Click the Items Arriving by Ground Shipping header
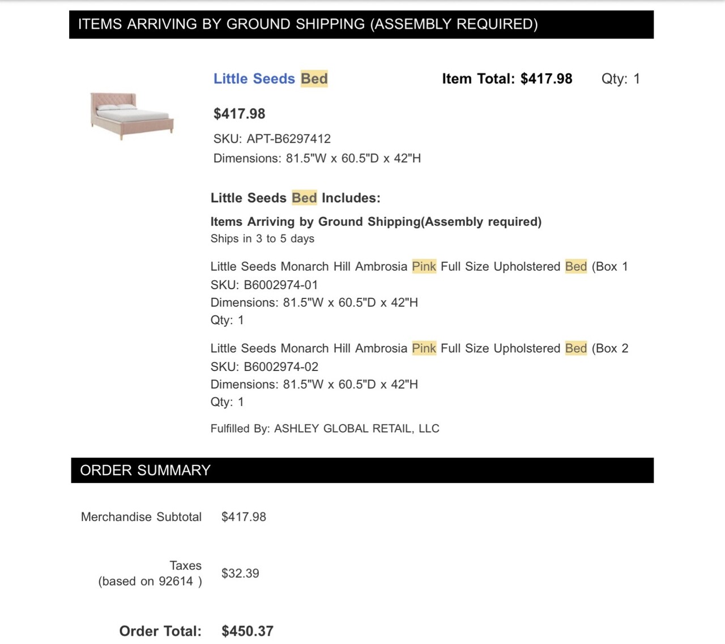The height and width of the screenshot is (644, 725). (x=361, y=24)
